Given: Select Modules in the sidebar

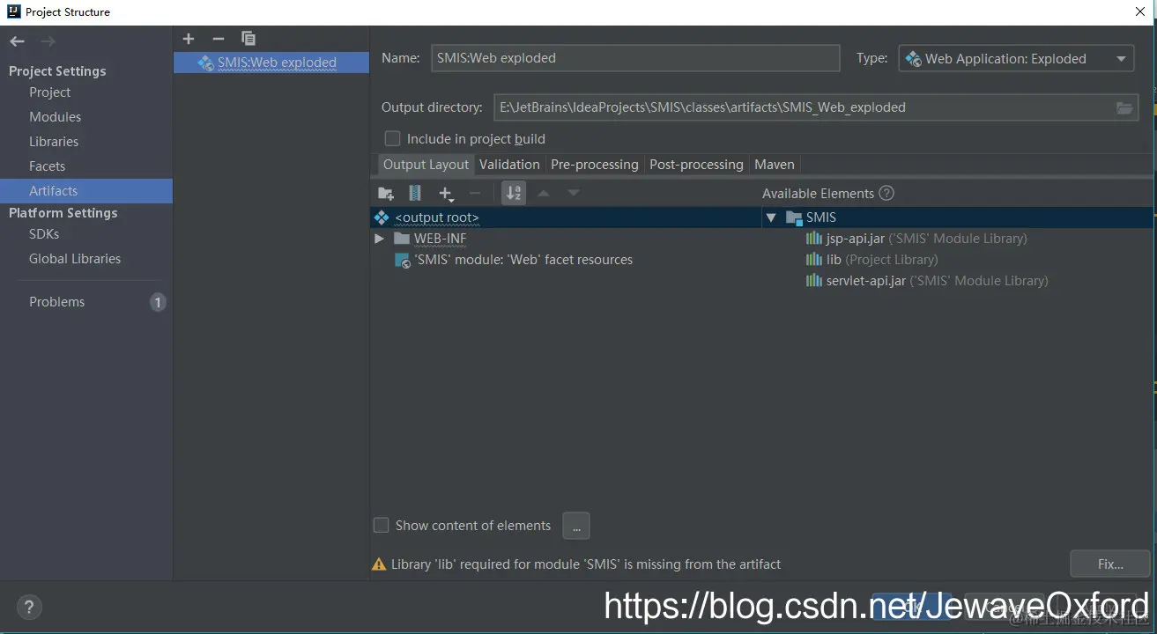Looking at the screenshot, I should click(55, 117).
